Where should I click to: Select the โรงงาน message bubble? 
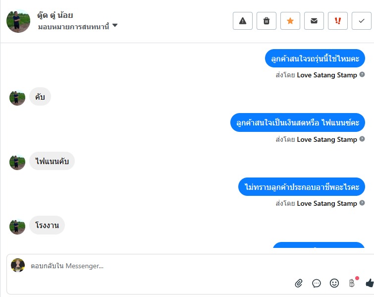pyautogui.click(x=47, y=226)
